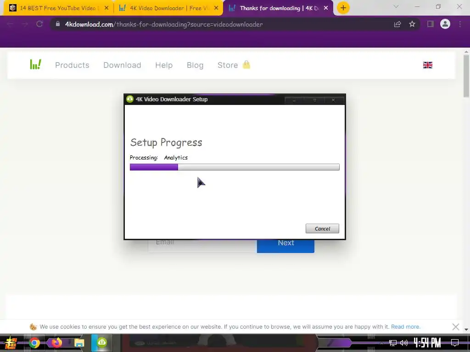
Task: Launch Firefox from taskbar
Action: (x=56, y=342)
